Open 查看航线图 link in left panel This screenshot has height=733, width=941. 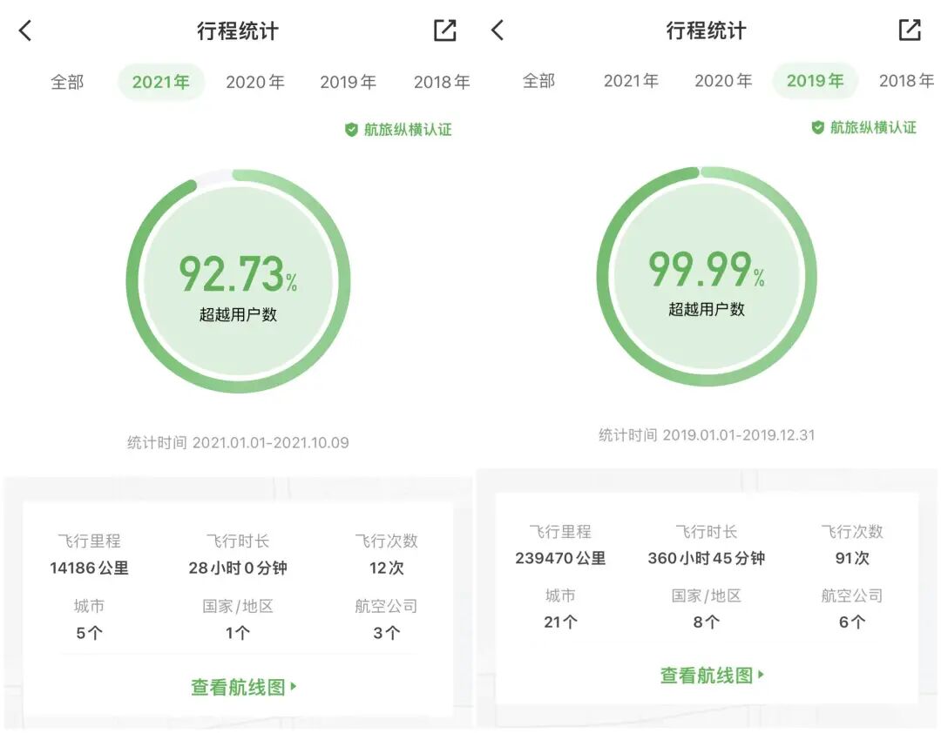244,687
